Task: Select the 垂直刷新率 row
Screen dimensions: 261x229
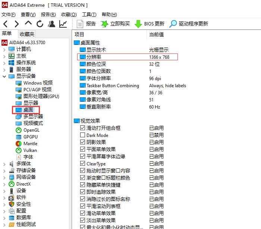Action: [120, 107]
